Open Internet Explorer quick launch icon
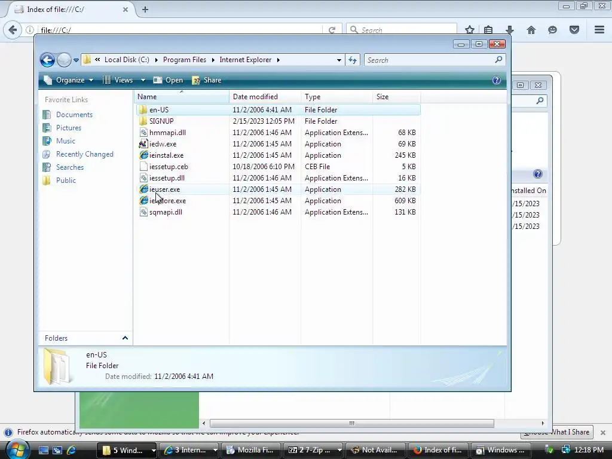The width and height of the screenshot is (612, 459). 72,450
